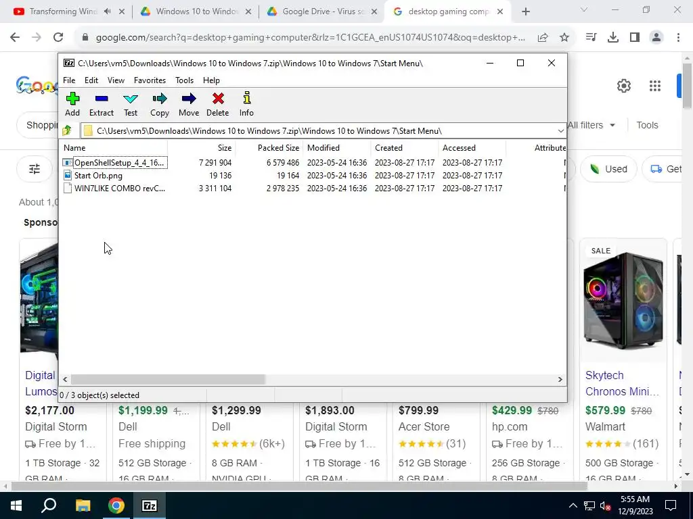Go up one folder level in 7-Zip
693x519 pixels.
[x=67, y=130]
